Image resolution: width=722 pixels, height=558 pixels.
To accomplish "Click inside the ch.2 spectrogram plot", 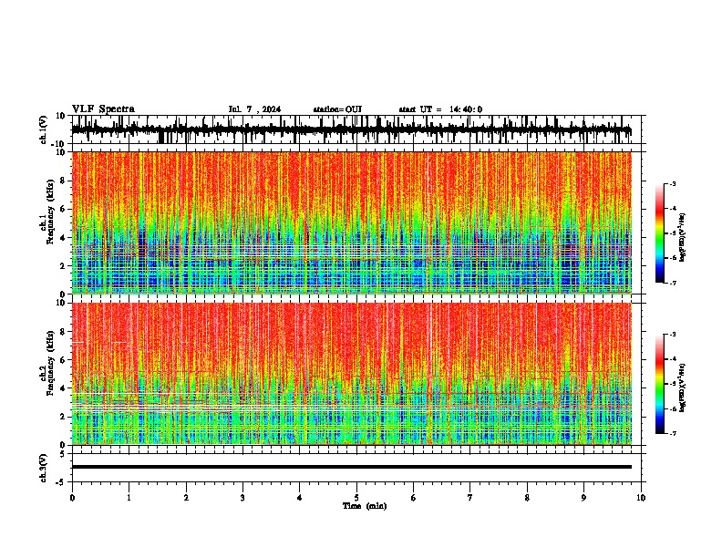I will coord(352,374).
